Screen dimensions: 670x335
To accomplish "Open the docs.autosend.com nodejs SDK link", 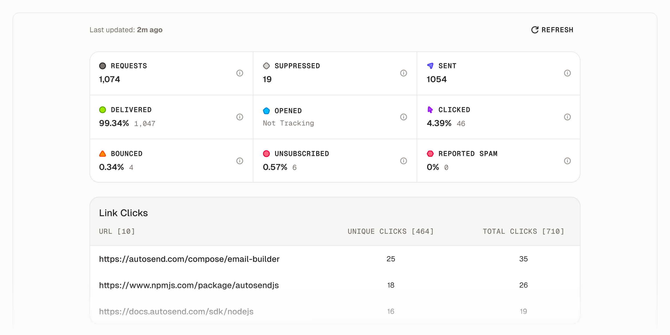I will (x=176, y=311).
